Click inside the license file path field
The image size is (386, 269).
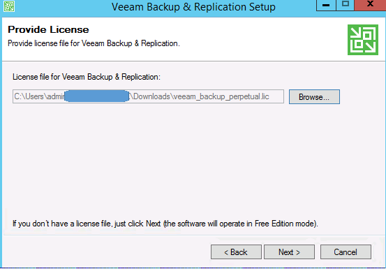click(x=148, y=96)
